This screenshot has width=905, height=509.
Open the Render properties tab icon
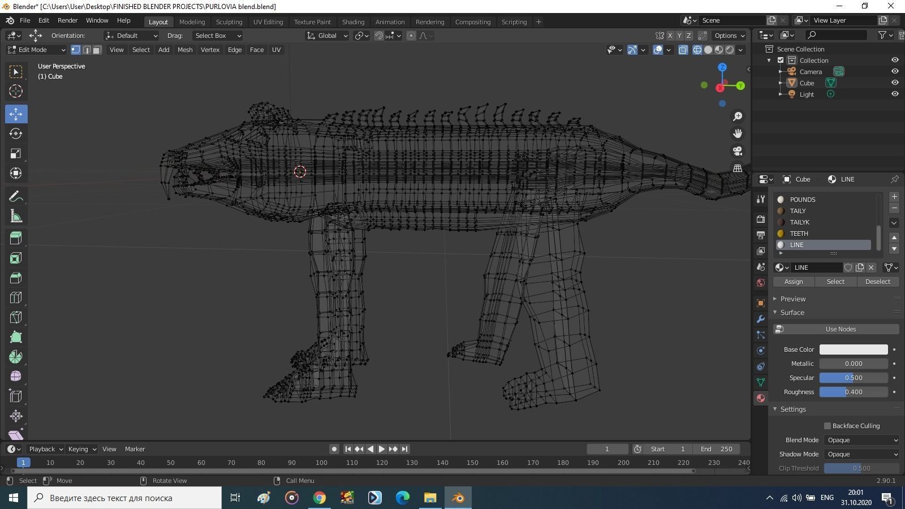pos(761,219)
